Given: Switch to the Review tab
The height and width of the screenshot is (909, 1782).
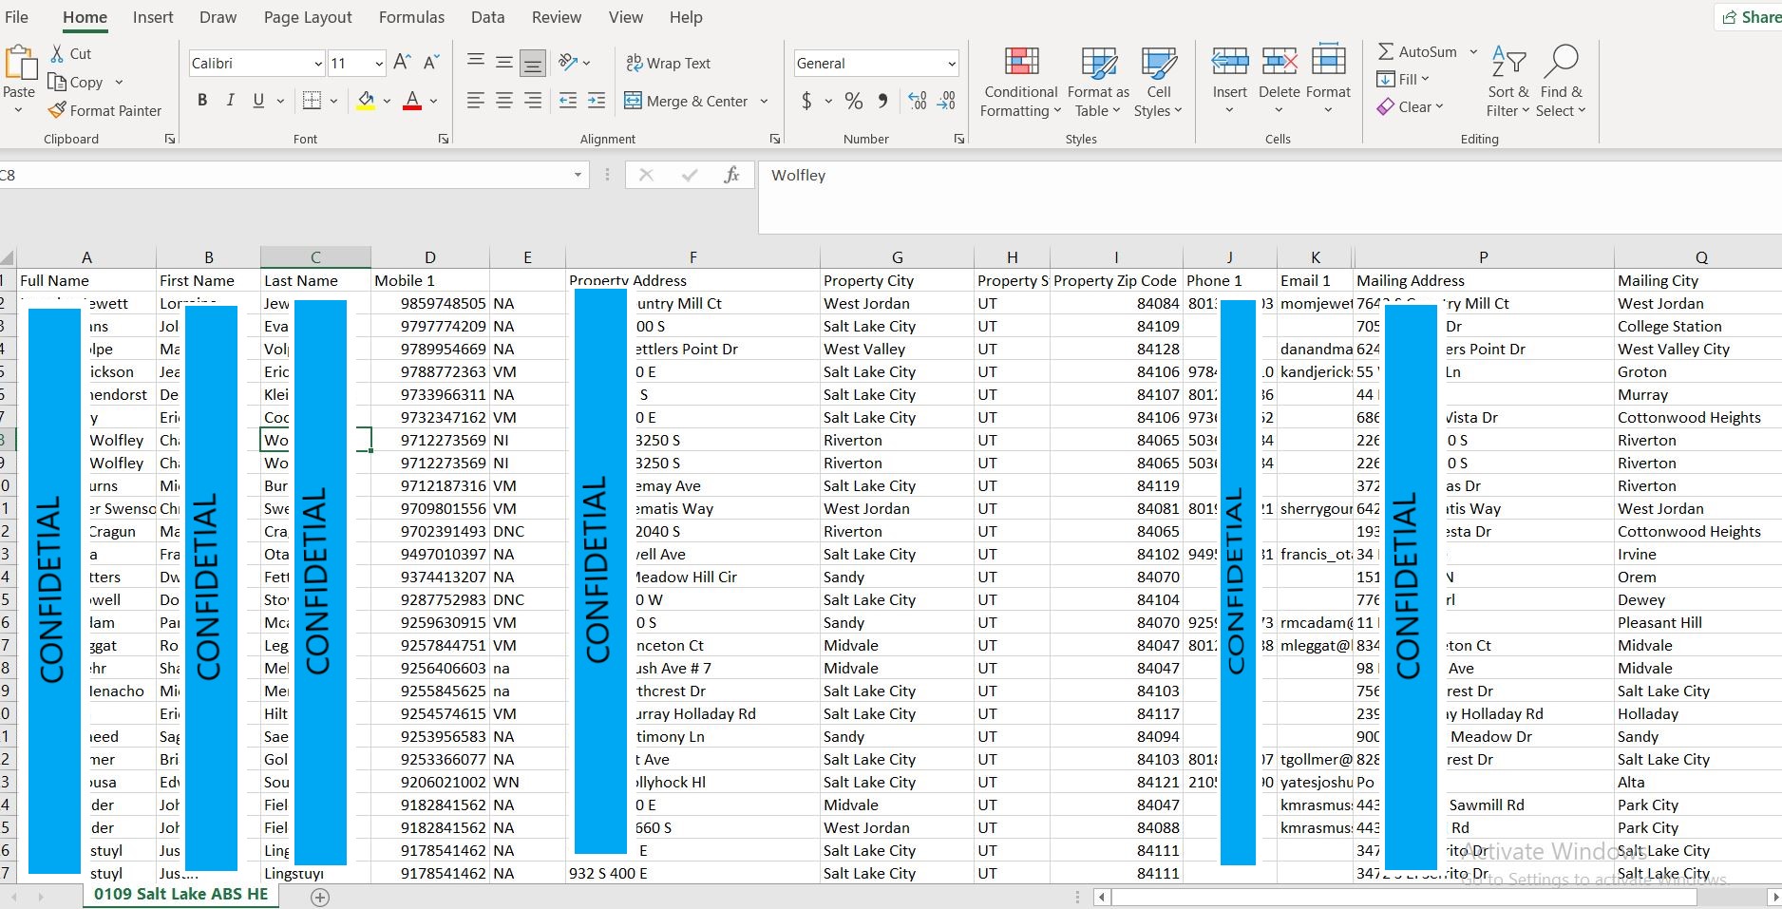Looking at the screenshot, I should pyautogui.click(x=557, y=17).
